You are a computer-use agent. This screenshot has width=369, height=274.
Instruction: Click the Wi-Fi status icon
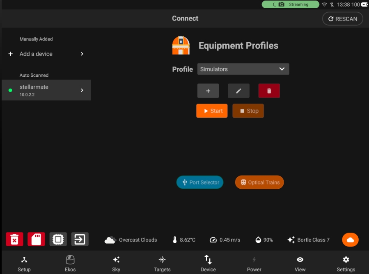coord(324,5)
